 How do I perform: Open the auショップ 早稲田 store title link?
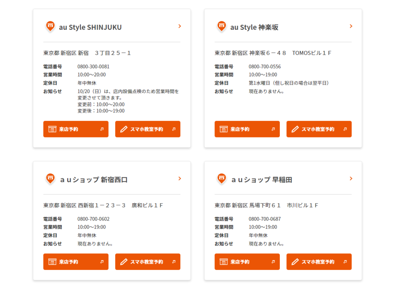[x=261, y=180]
